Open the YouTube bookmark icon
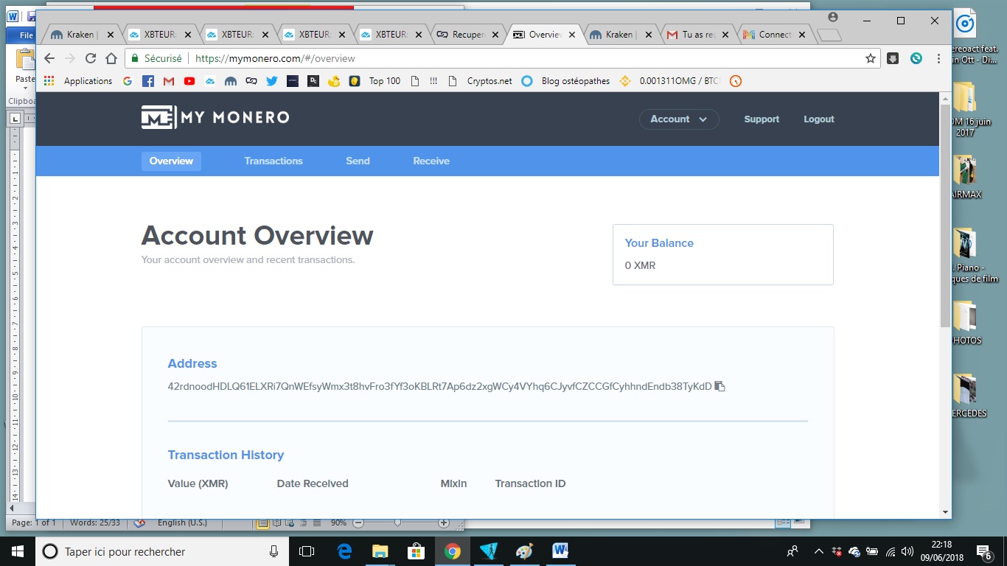 pyautogui.click(x=189, y=81)
